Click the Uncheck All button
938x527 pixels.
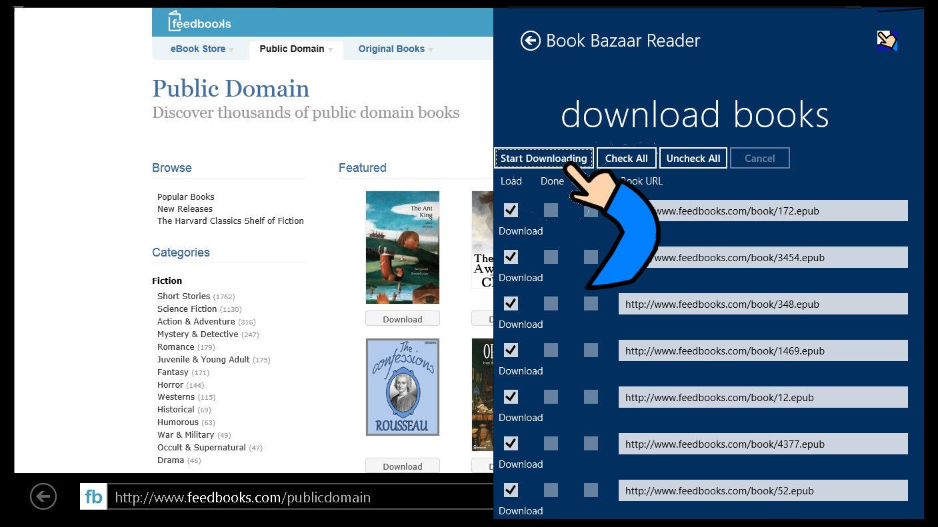[x=693, y=158]
